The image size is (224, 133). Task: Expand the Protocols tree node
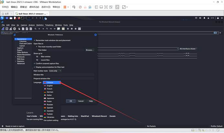point(16,57)
